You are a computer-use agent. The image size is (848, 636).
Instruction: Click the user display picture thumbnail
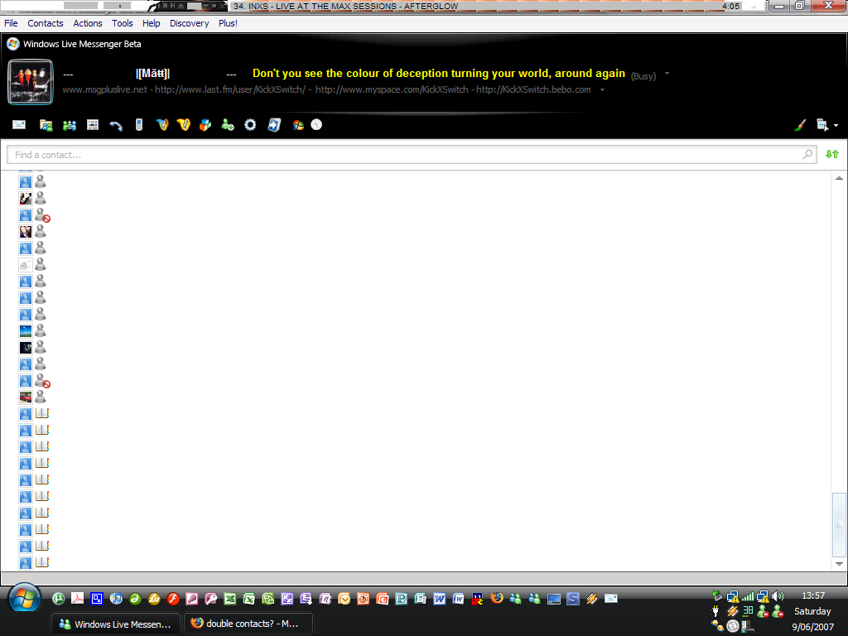tap(31, 82)
